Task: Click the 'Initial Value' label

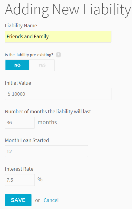Action: pos(18,83)
